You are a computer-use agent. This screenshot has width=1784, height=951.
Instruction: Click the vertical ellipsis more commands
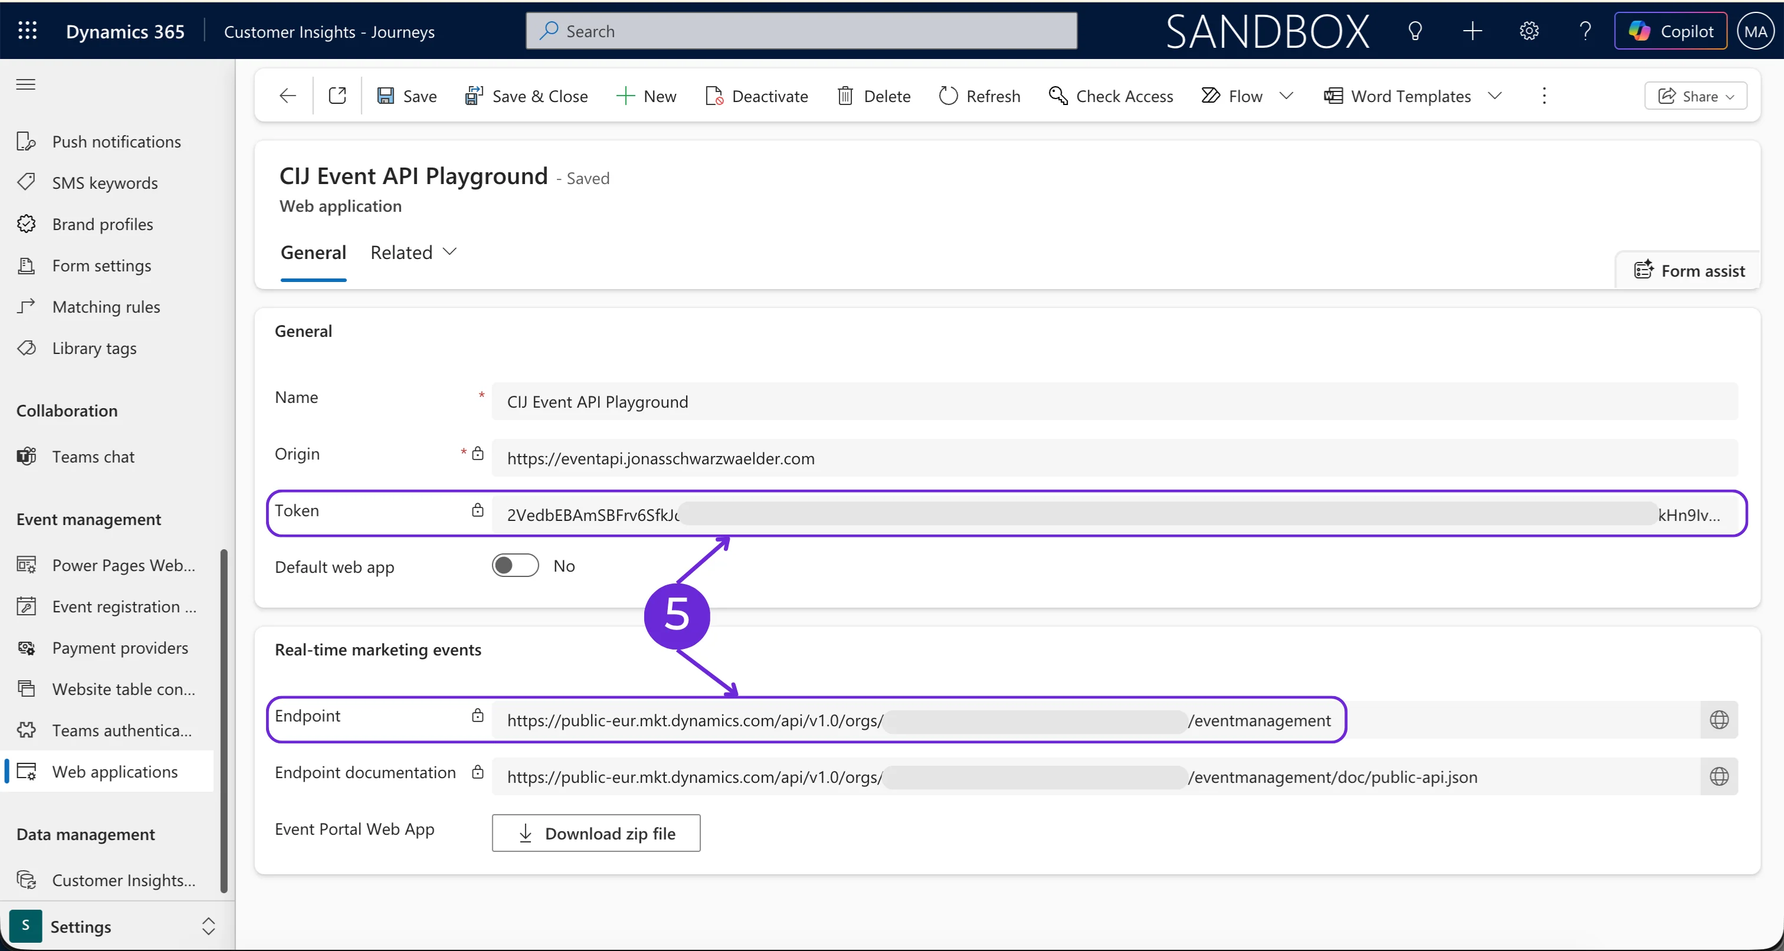point(1544,96)
